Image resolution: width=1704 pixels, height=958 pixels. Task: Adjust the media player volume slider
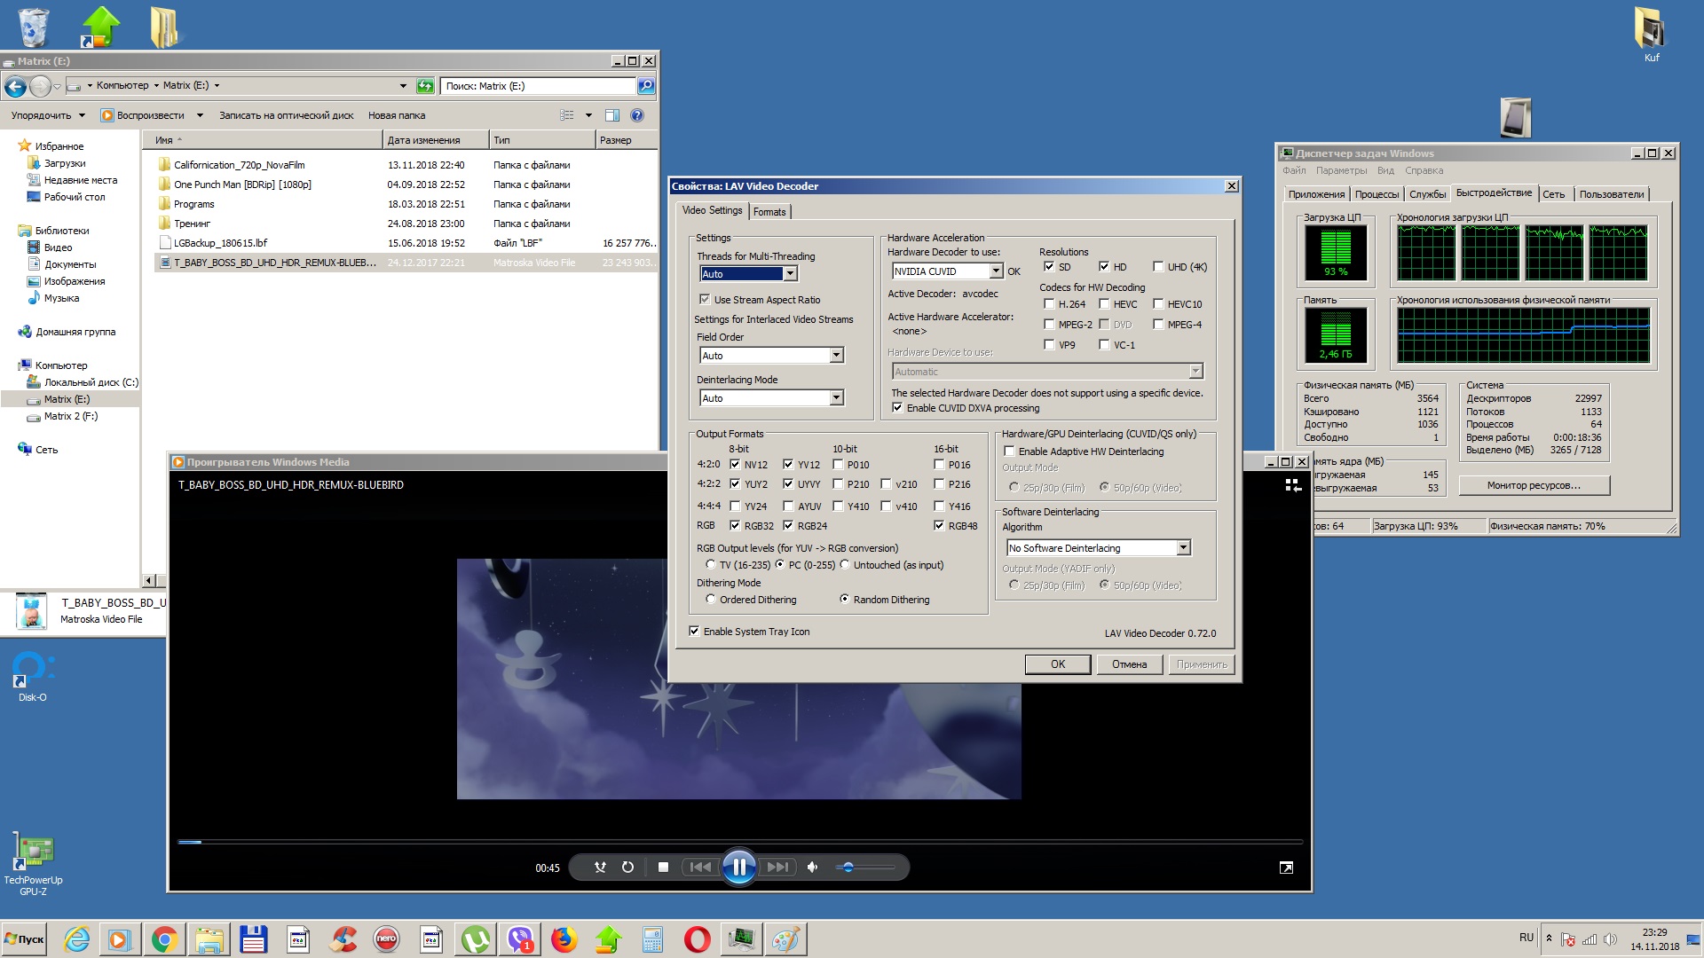[x=848, y=867]
